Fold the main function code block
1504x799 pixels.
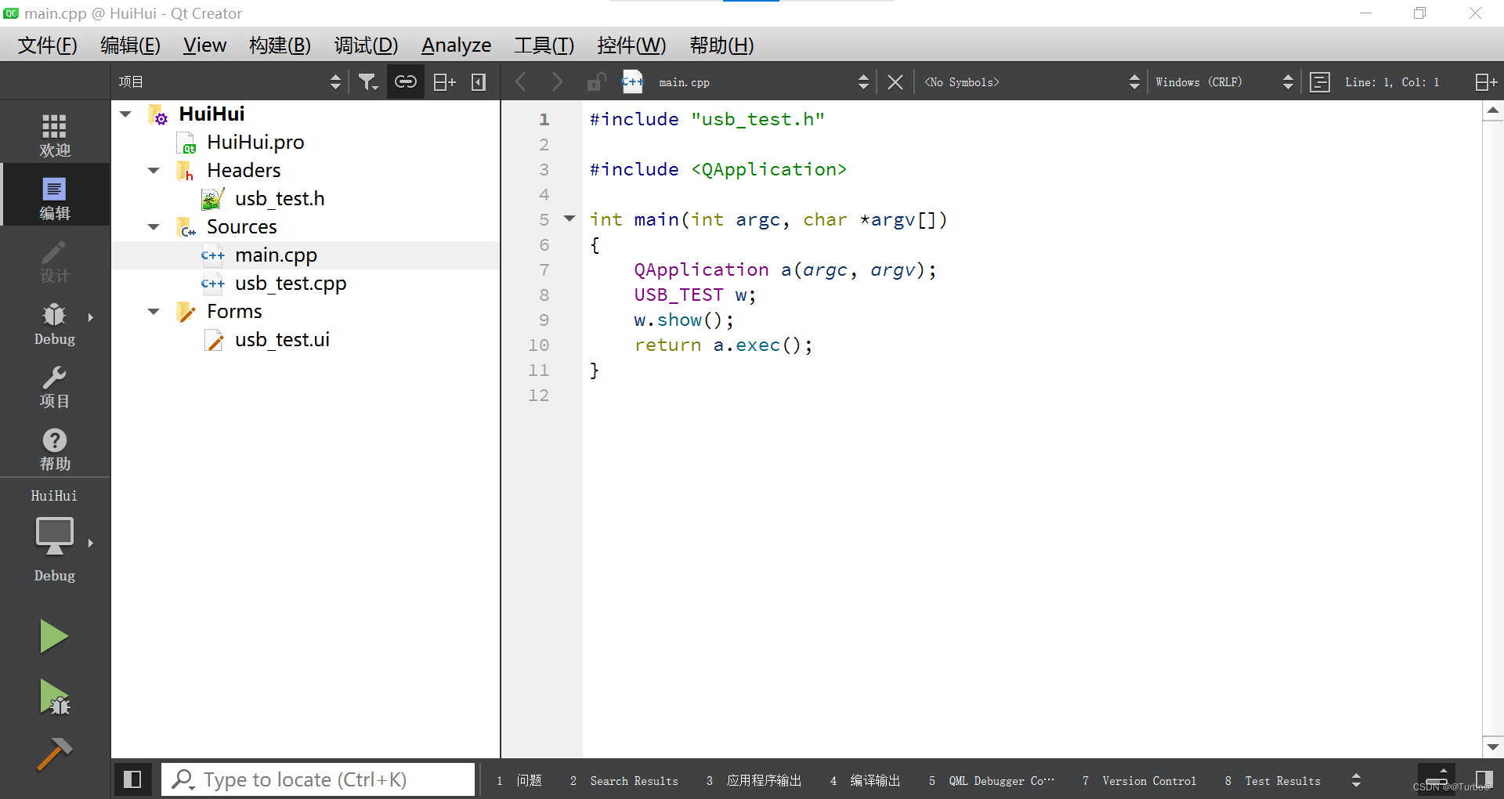(570, 219)
